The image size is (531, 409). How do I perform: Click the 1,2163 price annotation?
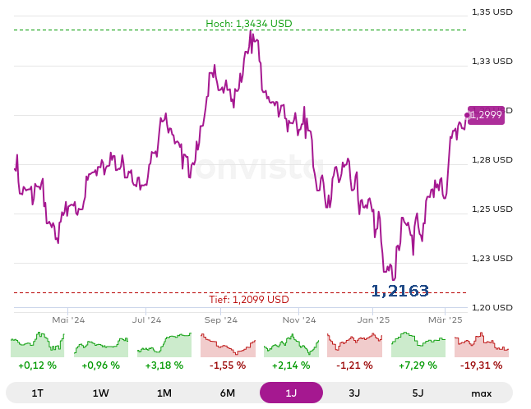(400, 291)
